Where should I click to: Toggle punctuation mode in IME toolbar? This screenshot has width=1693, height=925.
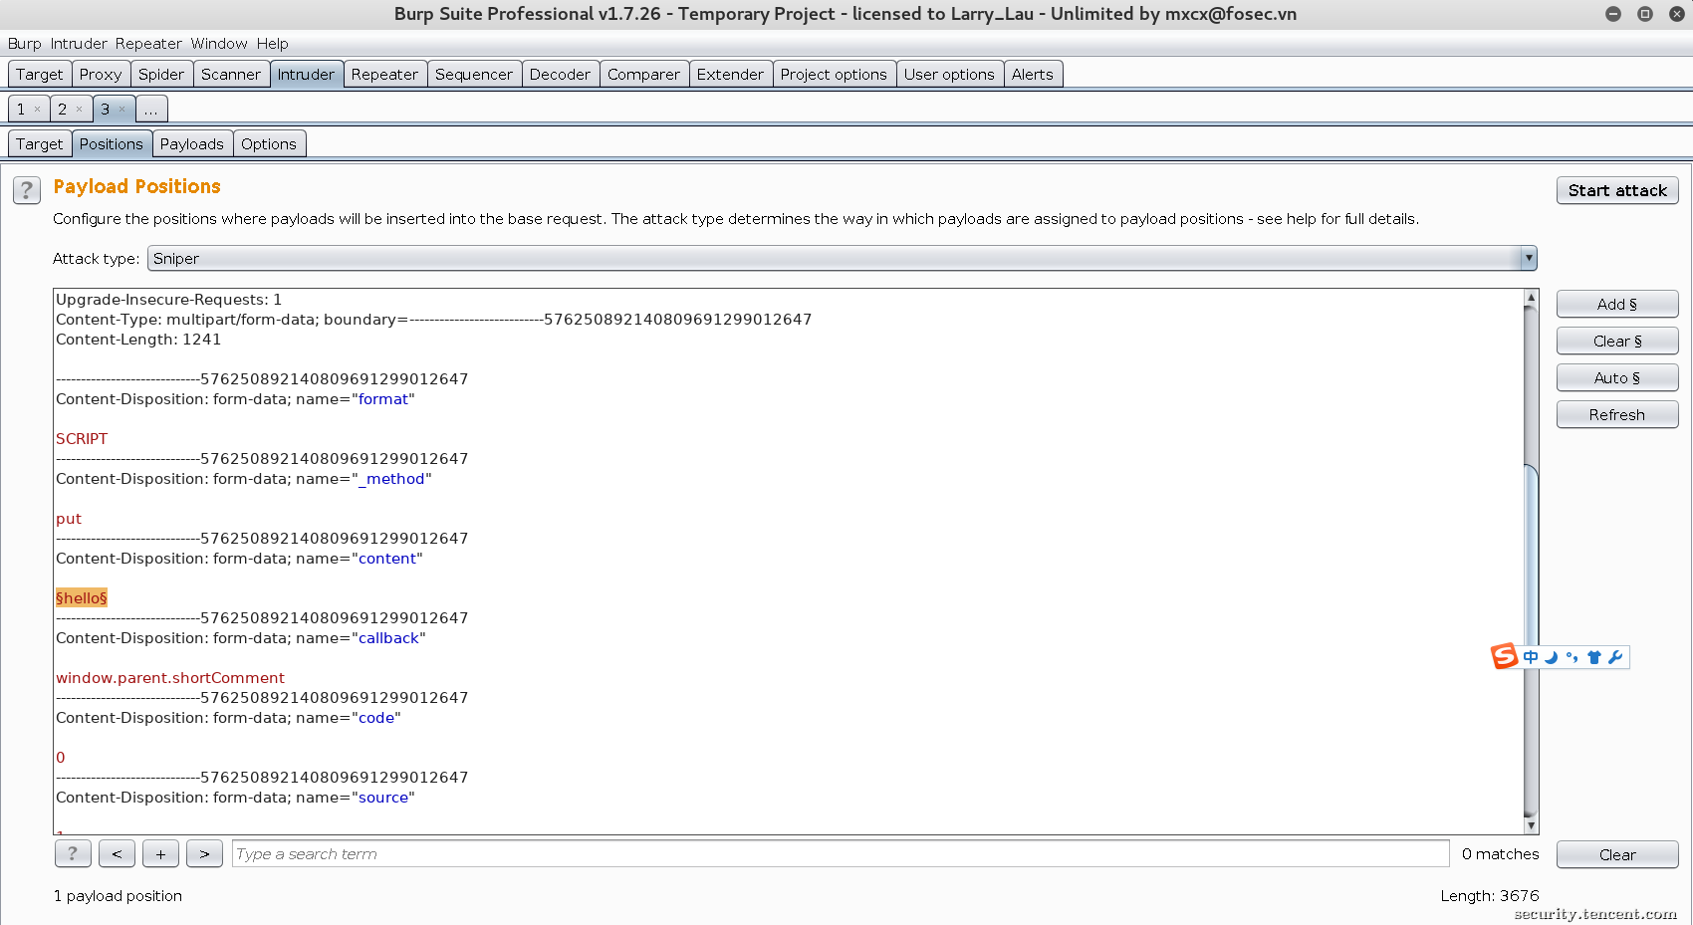click(x=1572, y=657)
